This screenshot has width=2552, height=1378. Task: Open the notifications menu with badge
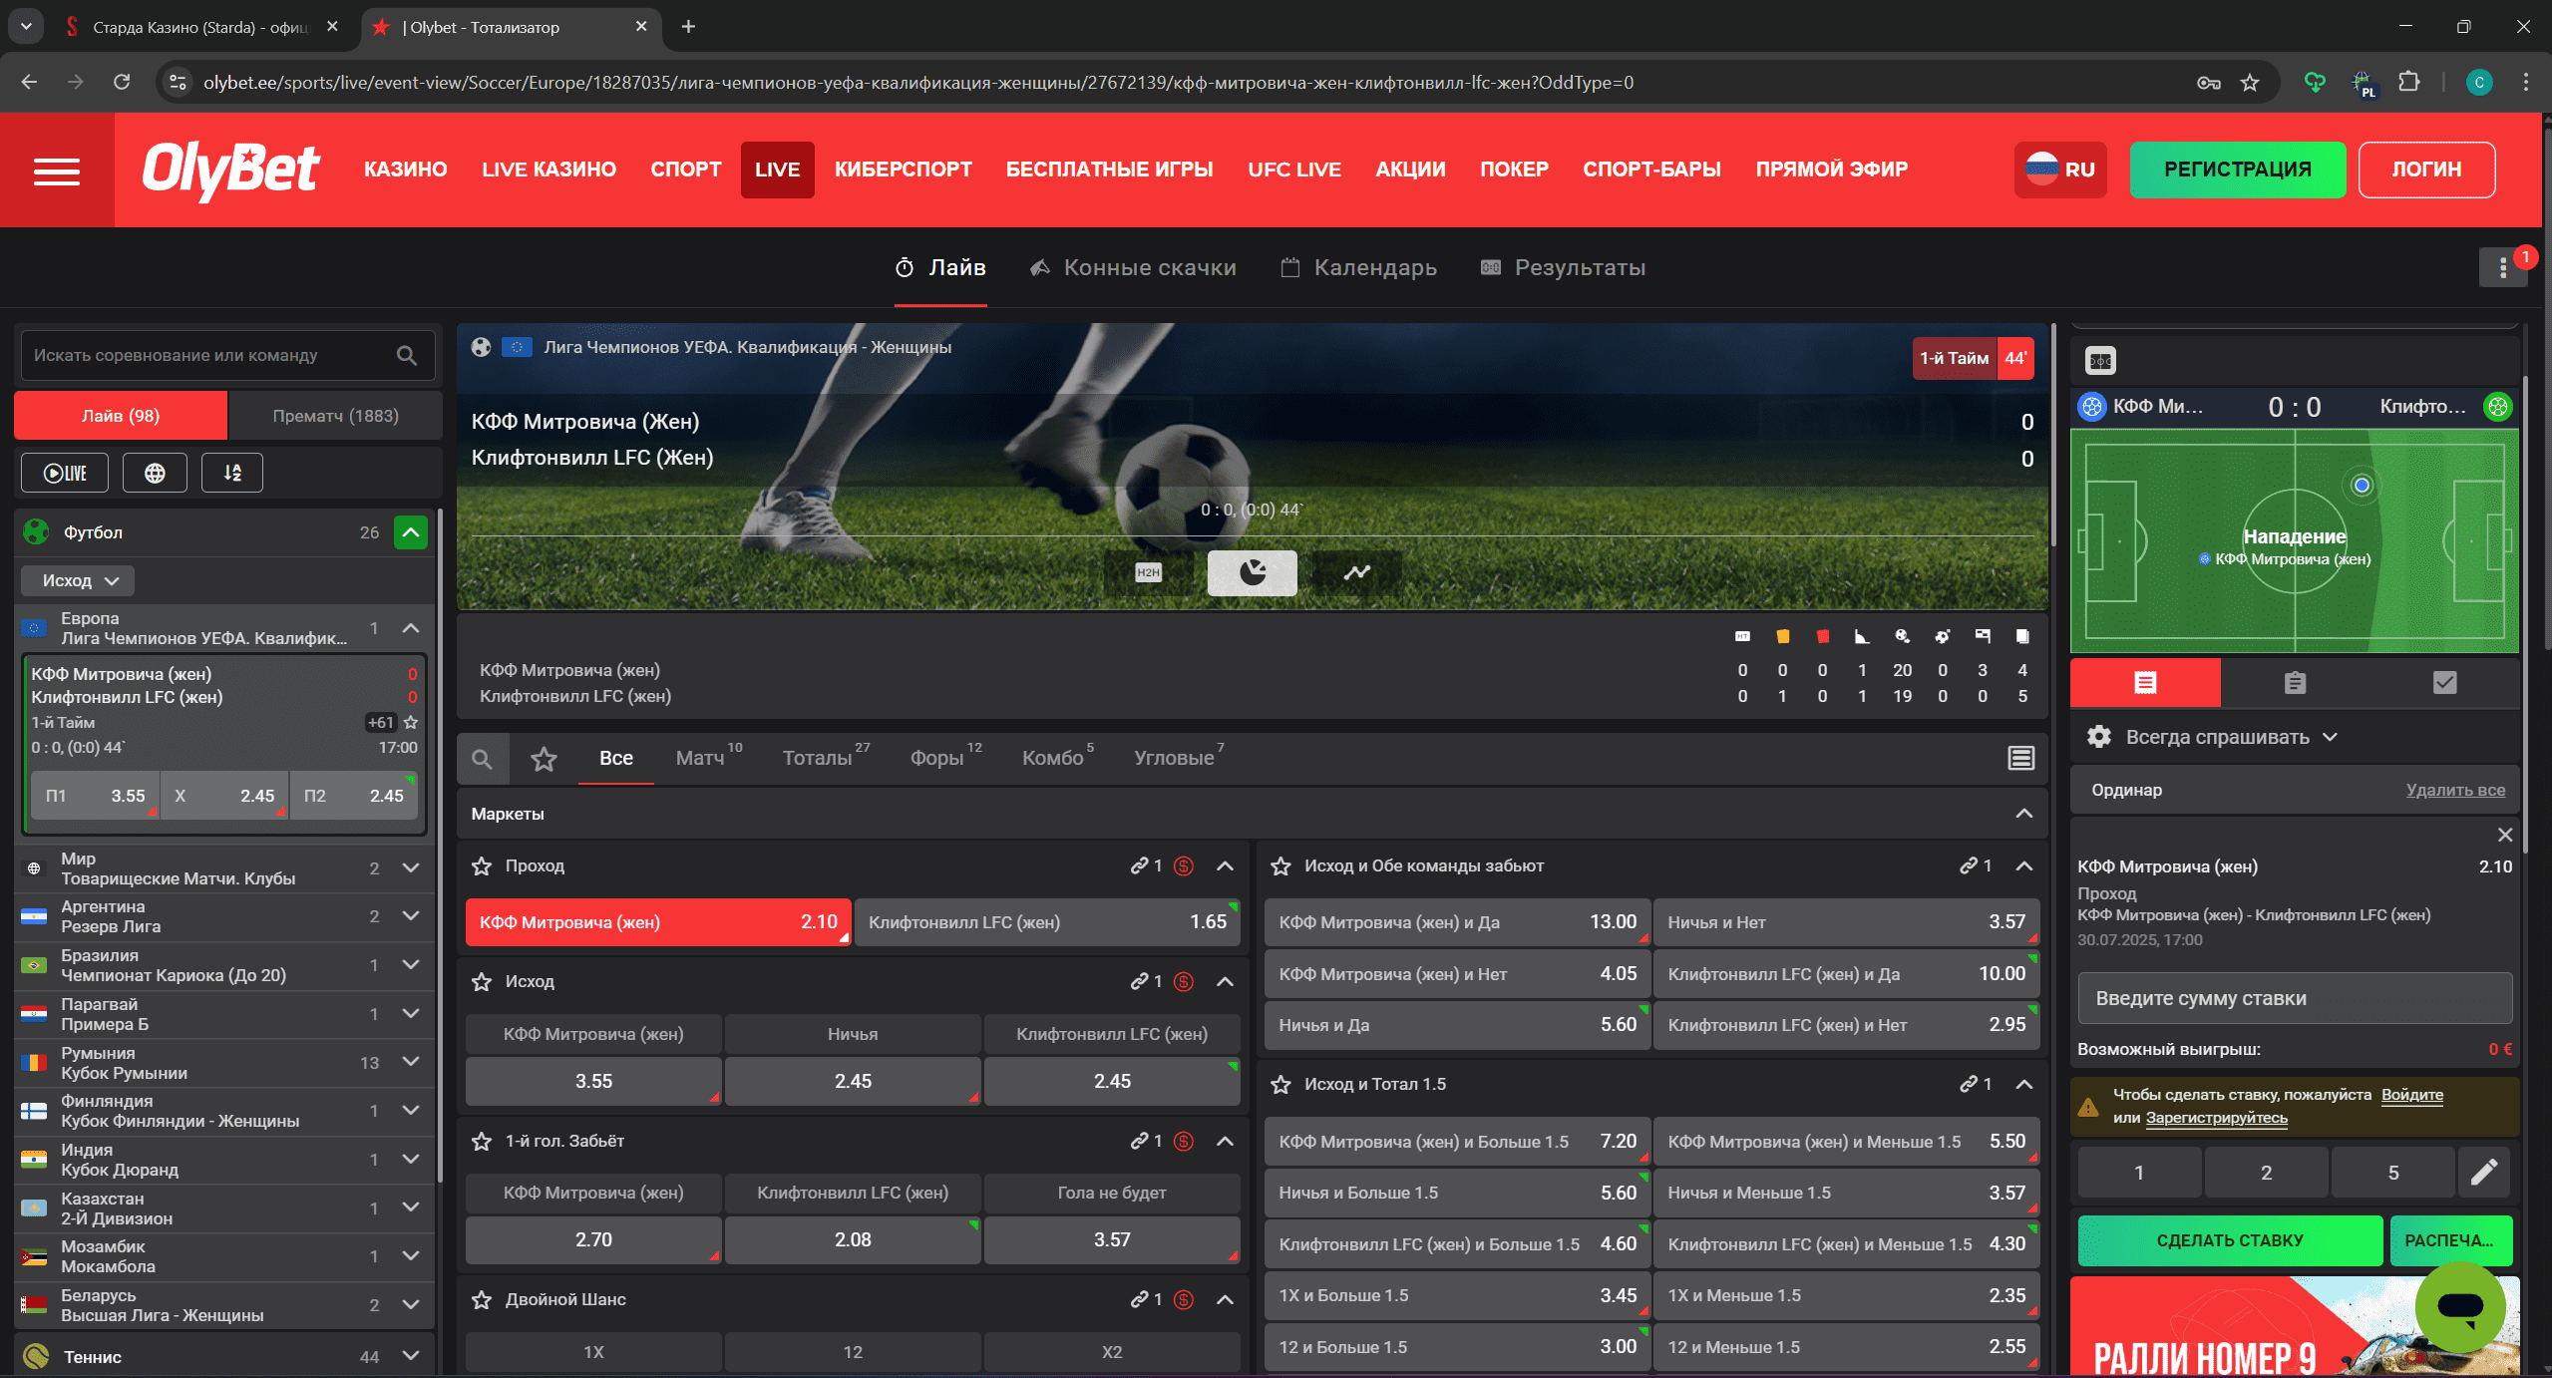pyautogui.click(x=2503, y=267)
